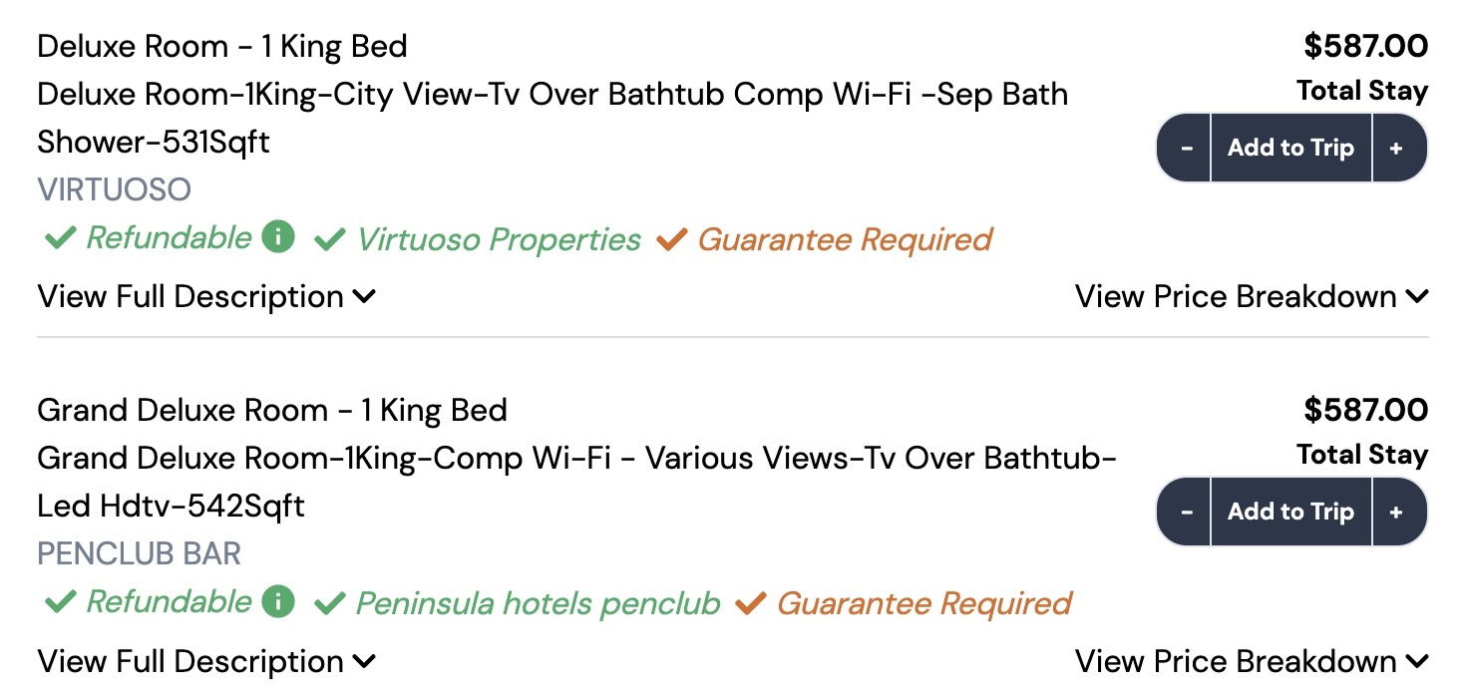Add Deluxe Room to Trip
This screenshot has width=1467, height=698.
point(1290,148)
